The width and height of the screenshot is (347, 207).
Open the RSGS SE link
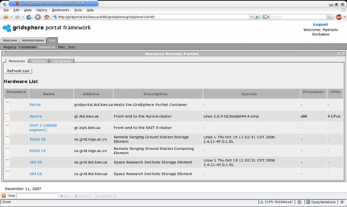(37, 139)
